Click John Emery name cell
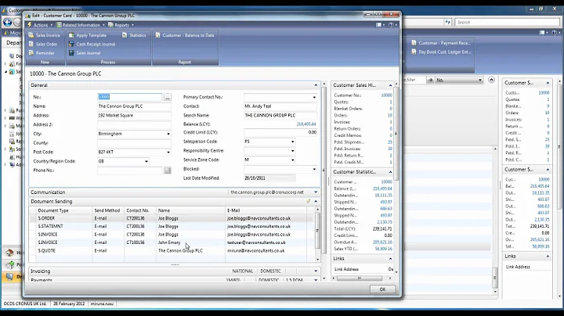This screenshot has height=316, width=564. pos(190,242)
